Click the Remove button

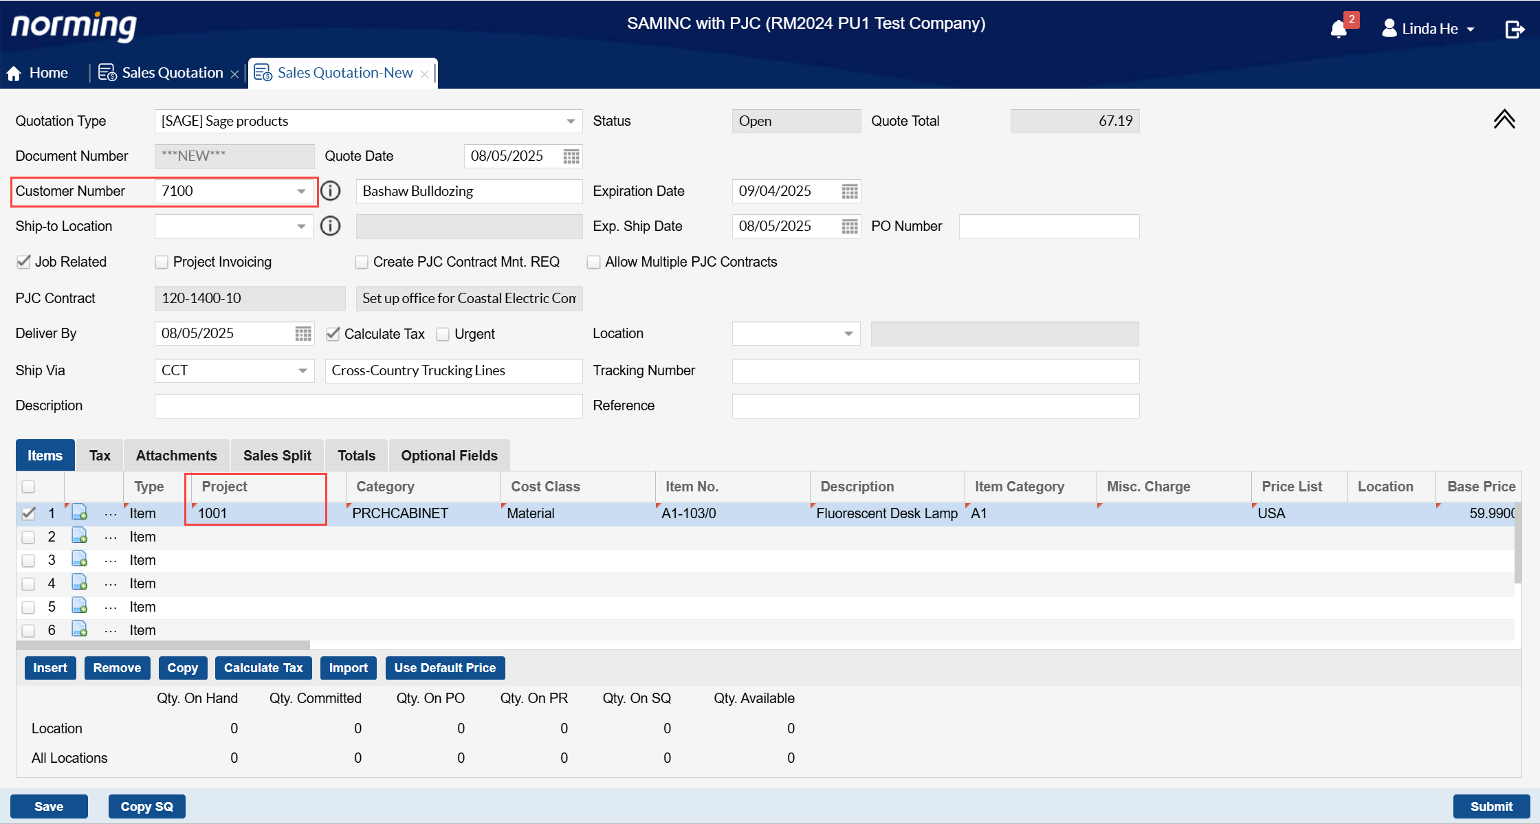tap(117, 668)
